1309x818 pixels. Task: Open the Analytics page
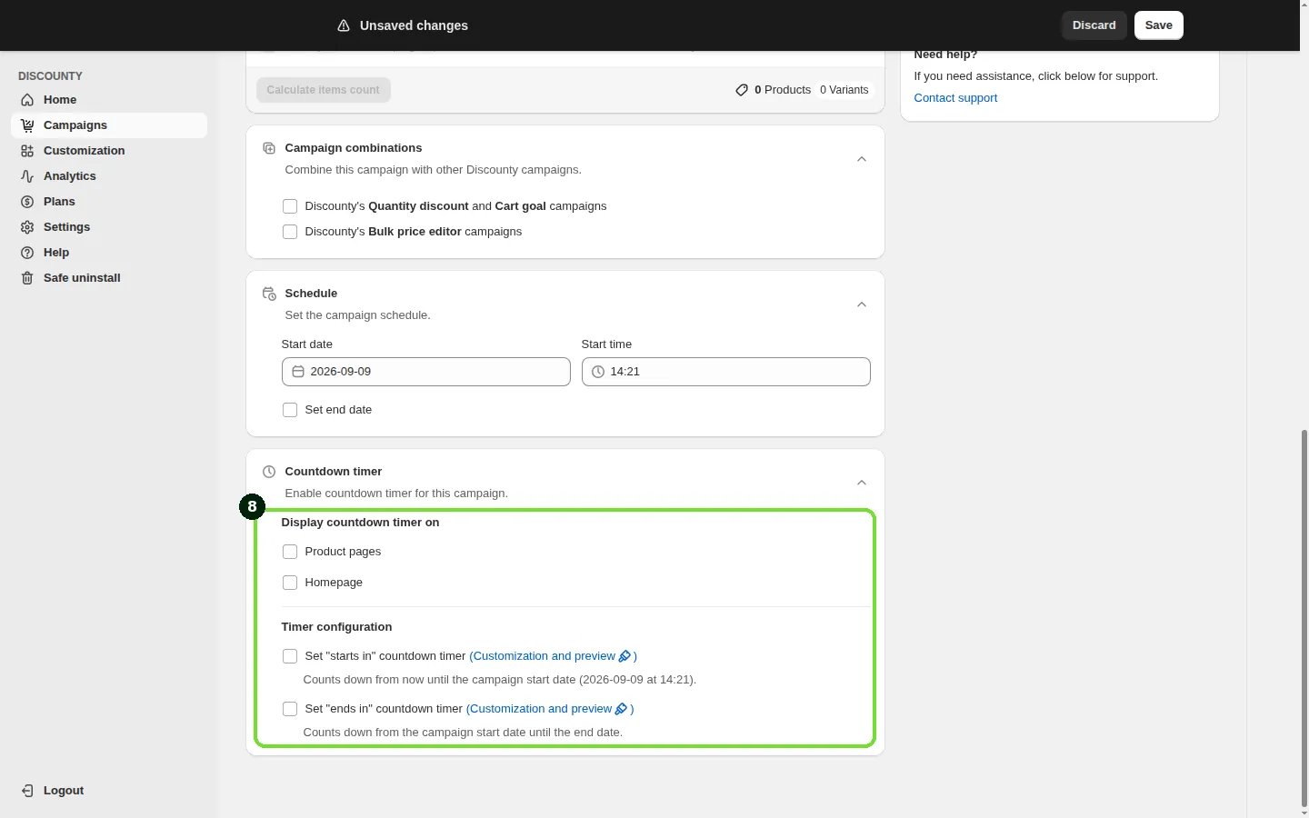[109, 176]
